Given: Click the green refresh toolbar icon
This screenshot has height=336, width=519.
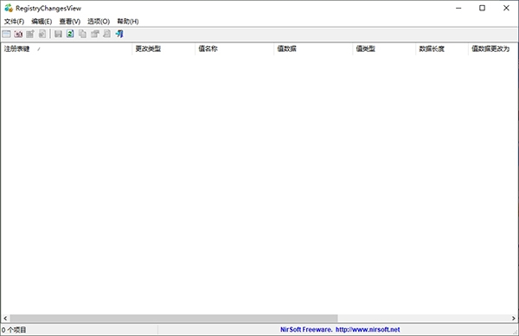Looking at the screenshot, I should pos(70,34).
